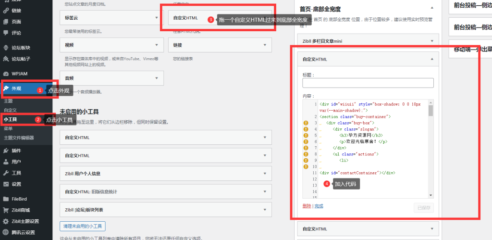Expand the Zibll 多栏目文章mini widget
The image size is (492, 240).
[x=432, y=42]
